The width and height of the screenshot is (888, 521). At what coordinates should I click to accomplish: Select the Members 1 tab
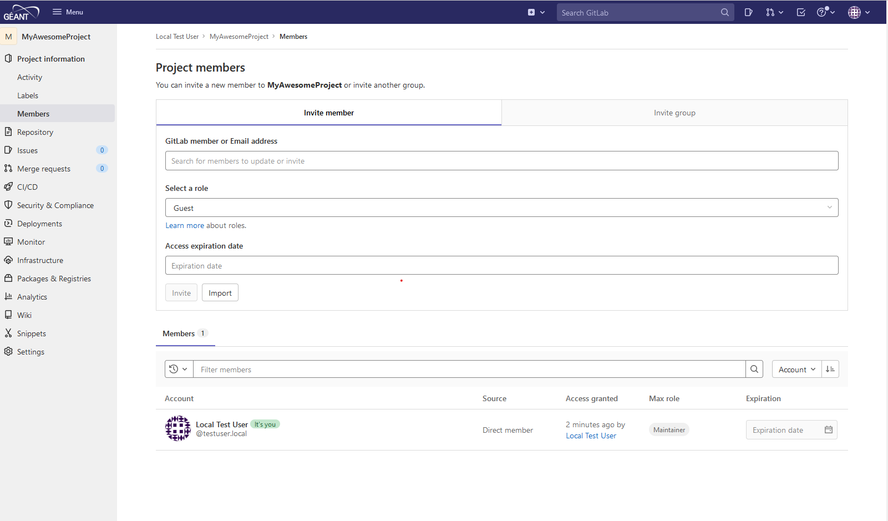(185, 333)
